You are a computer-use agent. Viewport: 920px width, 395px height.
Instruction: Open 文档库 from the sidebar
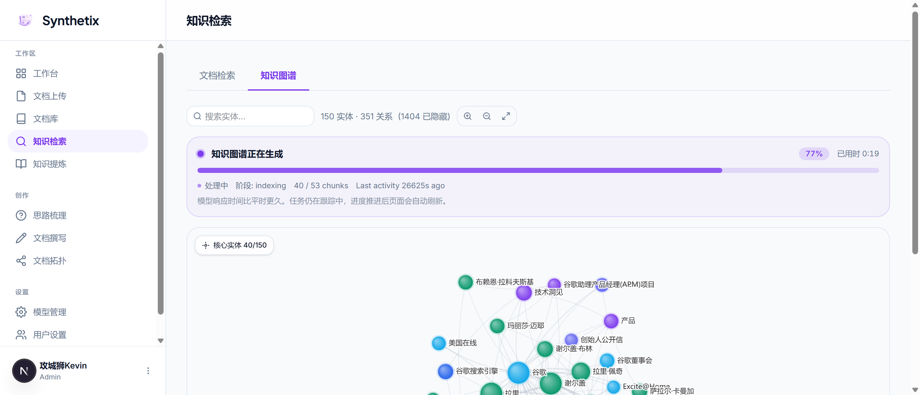pos(78,119)
